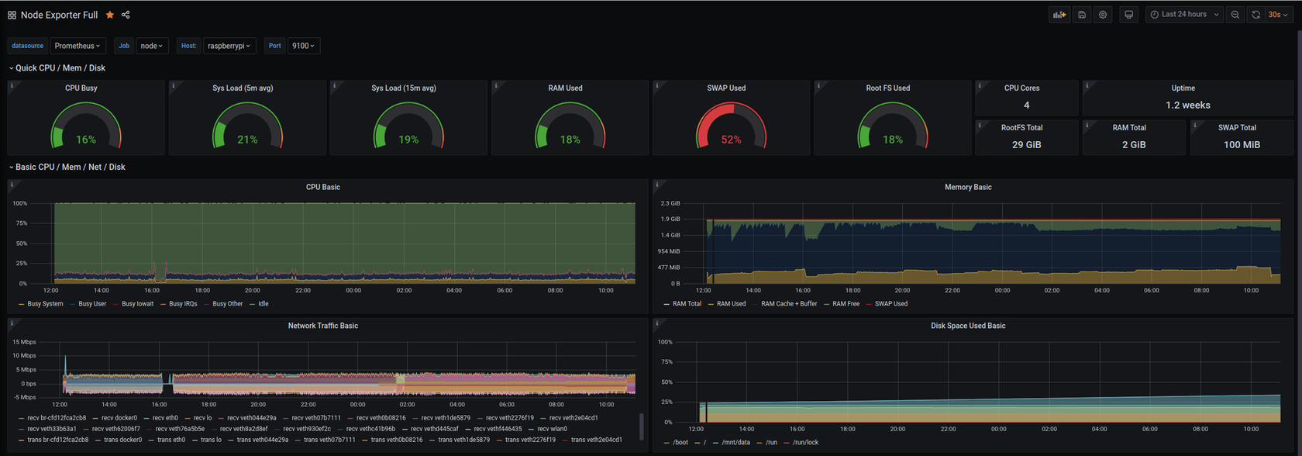
Task: Click the Network Traffic legend scrollbar
Action: (641, 427)
